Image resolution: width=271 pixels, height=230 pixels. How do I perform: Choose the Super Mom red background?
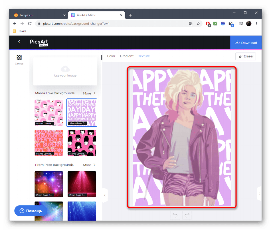click(x=49, y=143)
